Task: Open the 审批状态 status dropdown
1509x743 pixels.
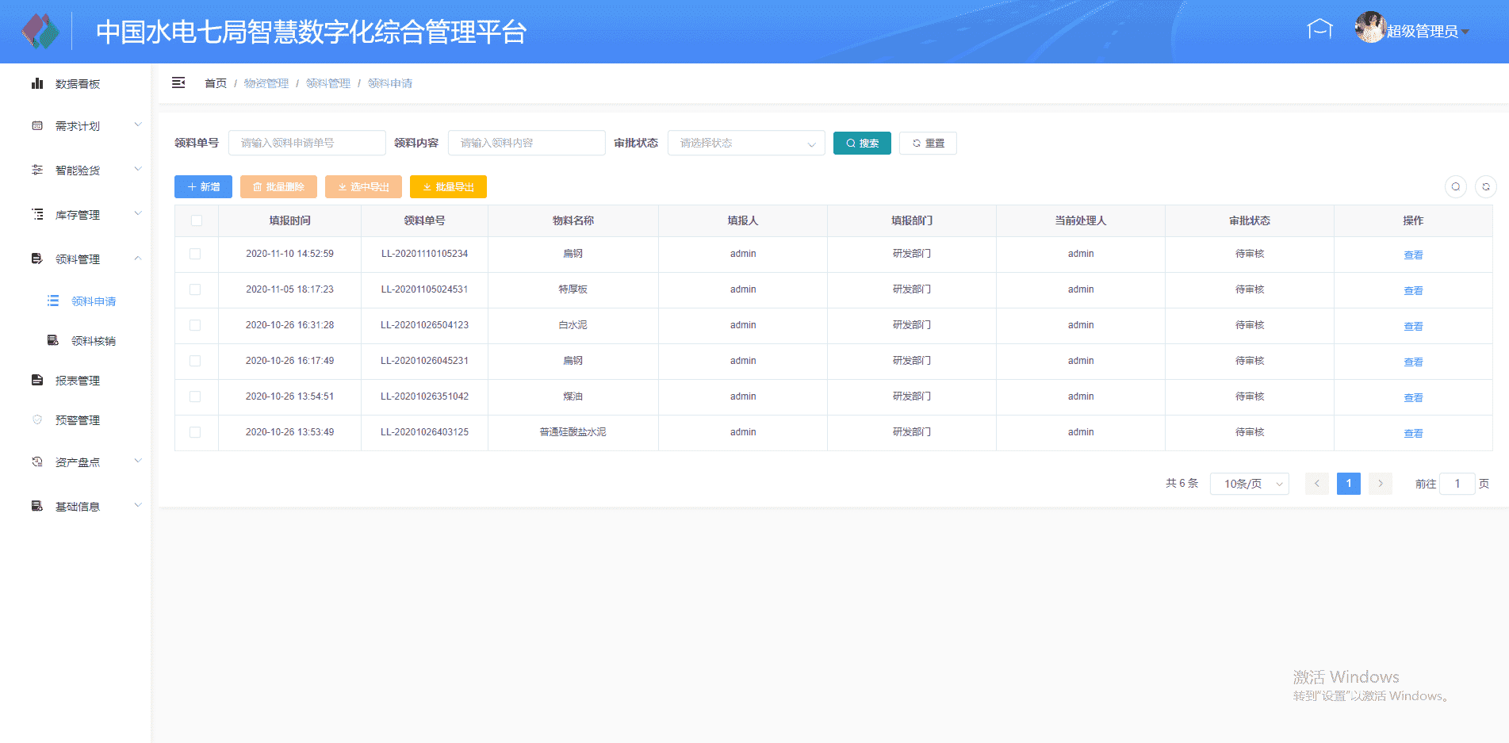Action: click(x=745, y=144)
